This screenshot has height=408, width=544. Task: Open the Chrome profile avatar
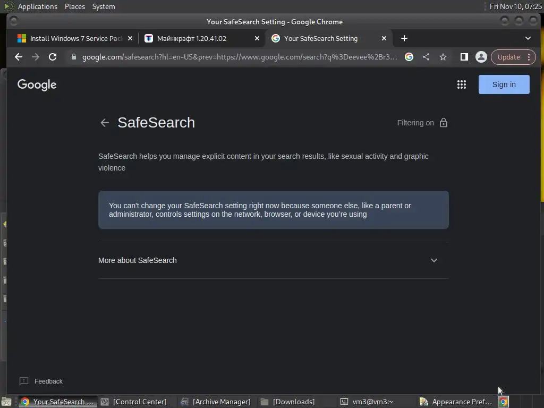tap(481, 57)
